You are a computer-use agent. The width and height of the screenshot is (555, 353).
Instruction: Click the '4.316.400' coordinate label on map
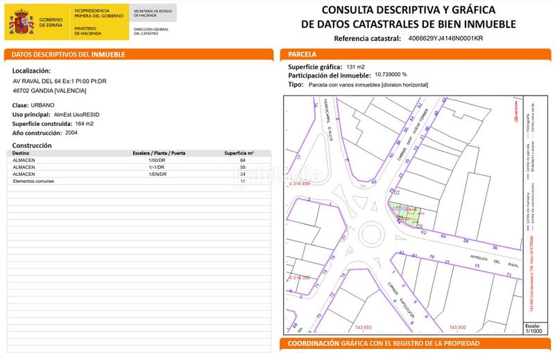click(x=300, y=184)
